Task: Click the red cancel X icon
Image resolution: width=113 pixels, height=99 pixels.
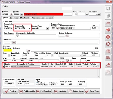Action: pyautogui.click(x=108, y=37)
